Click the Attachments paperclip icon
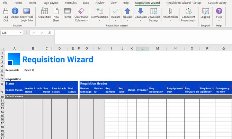This screenshot has height=139, width=232. 170,11
